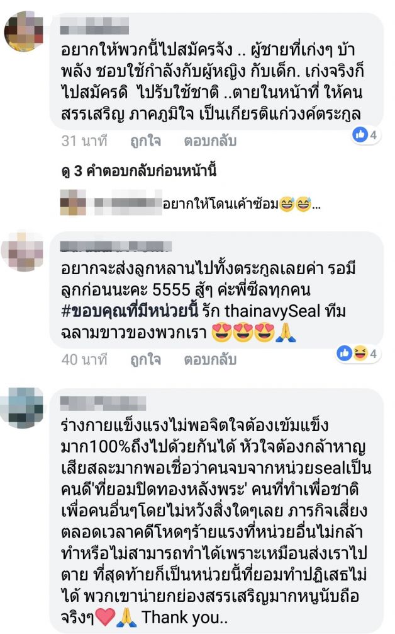The width and height of the screenshot is (395, 634).
Task: Expand truncated reply ending with ellipsis
Action: click(x=316, y=205)
